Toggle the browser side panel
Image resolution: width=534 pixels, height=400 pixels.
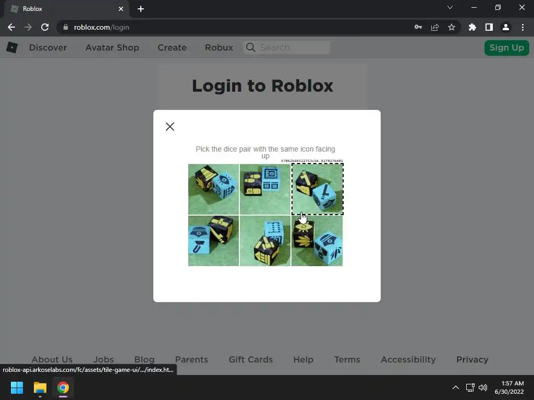(x=489, y=27)
